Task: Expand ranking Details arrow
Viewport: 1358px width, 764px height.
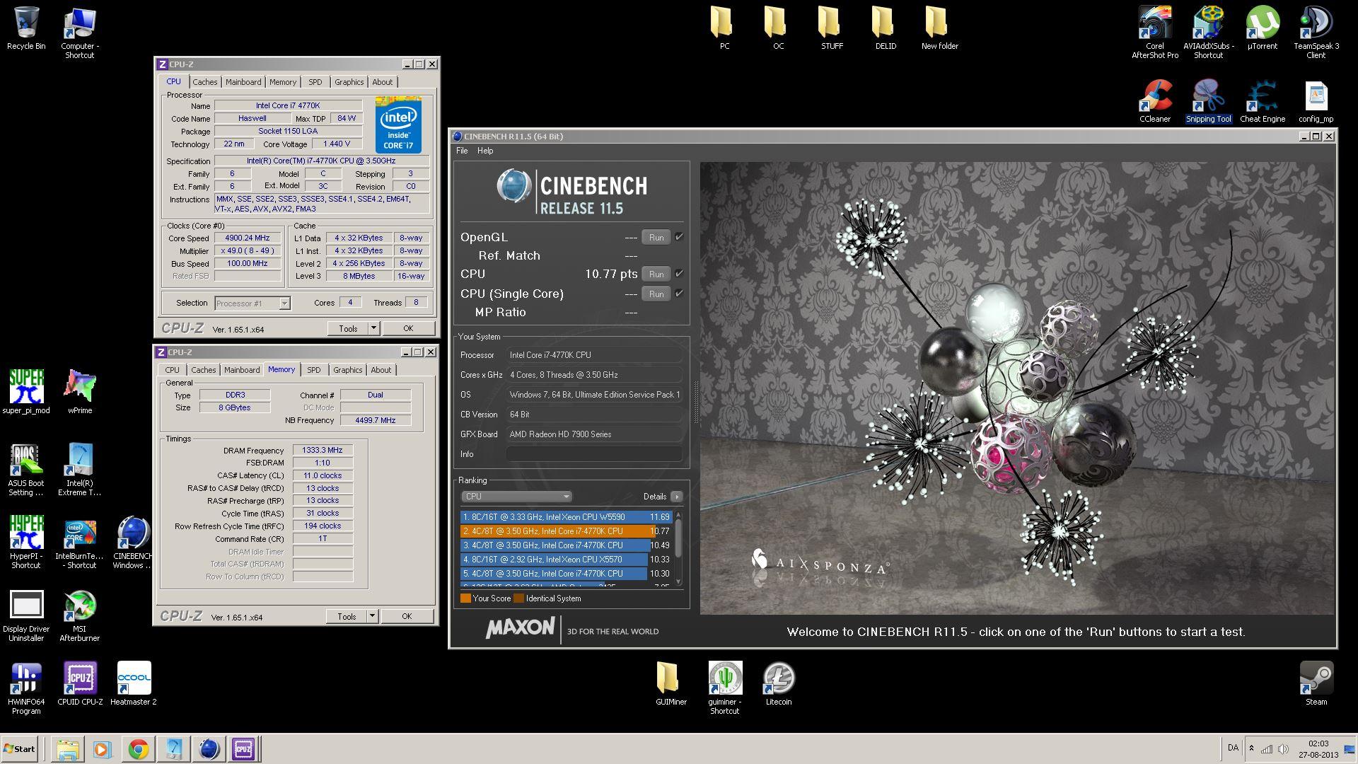Action: pos(677,497)
